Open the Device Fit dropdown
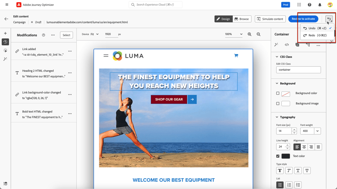The height and width of the screenshot is (189, 337). pos(94,34)
